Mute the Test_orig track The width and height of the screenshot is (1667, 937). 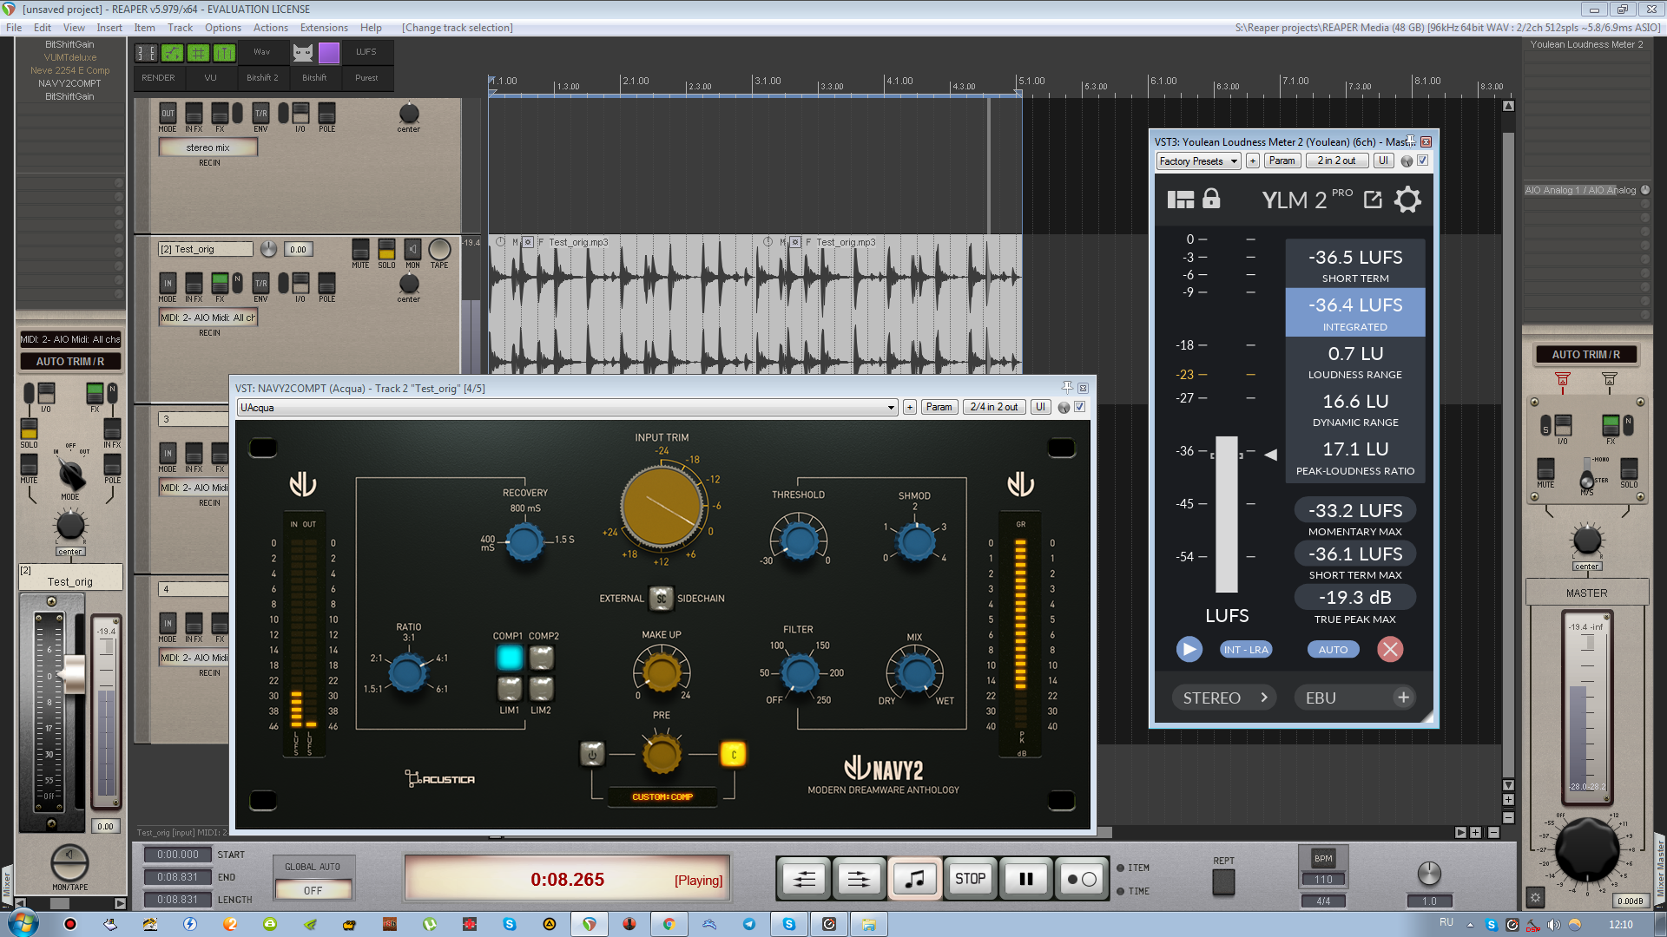(x=360, y=250)
